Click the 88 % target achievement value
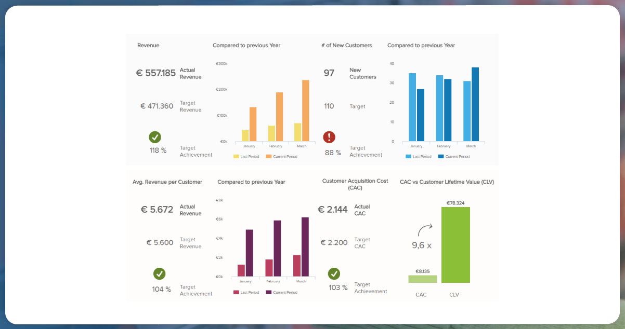Screen dimensions: 625x329 333,153
